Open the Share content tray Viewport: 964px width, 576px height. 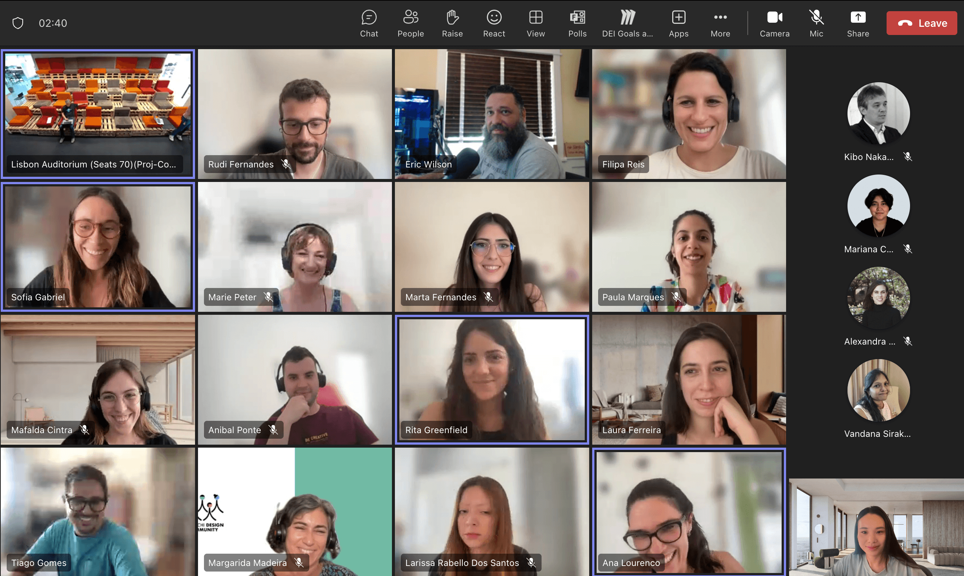857,23
